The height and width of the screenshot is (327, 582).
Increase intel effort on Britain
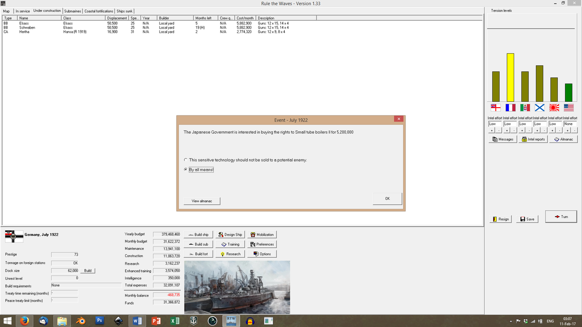(492, 130)
